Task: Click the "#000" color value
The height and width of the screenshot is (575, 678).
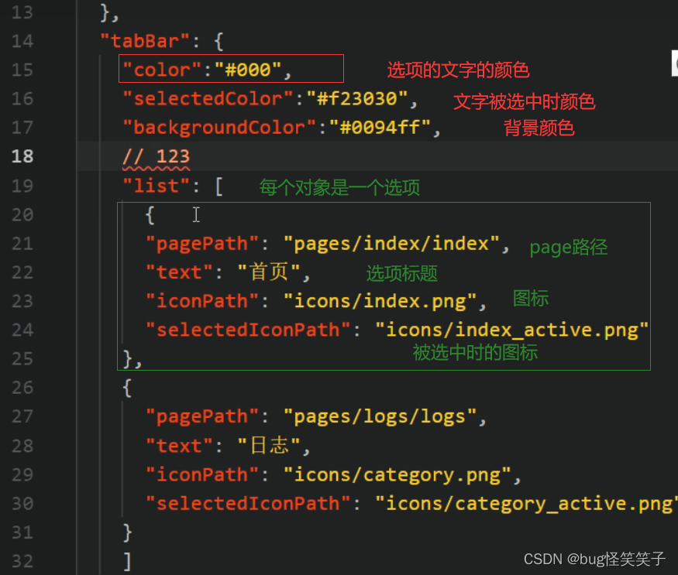Action: coord(248,70)
